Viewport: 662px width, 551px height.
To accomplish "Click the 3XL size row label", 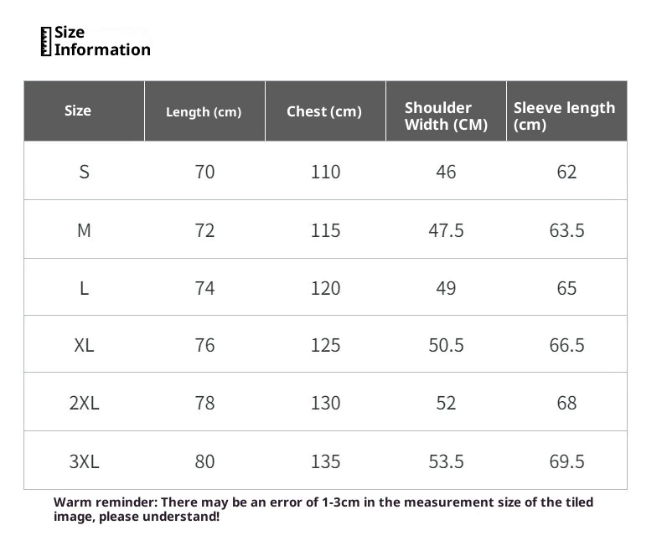I will [84, 461].
